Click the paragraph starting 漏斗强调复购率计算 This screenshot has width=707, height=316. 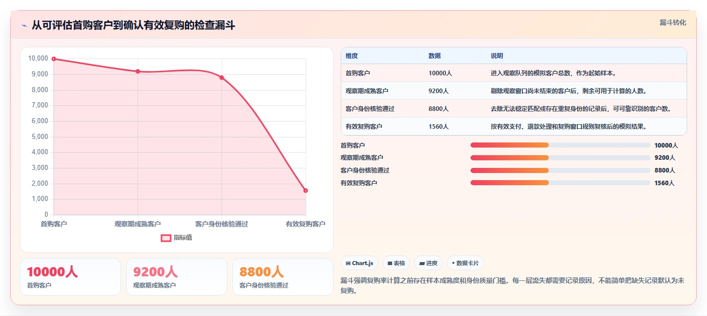point(513,285)
